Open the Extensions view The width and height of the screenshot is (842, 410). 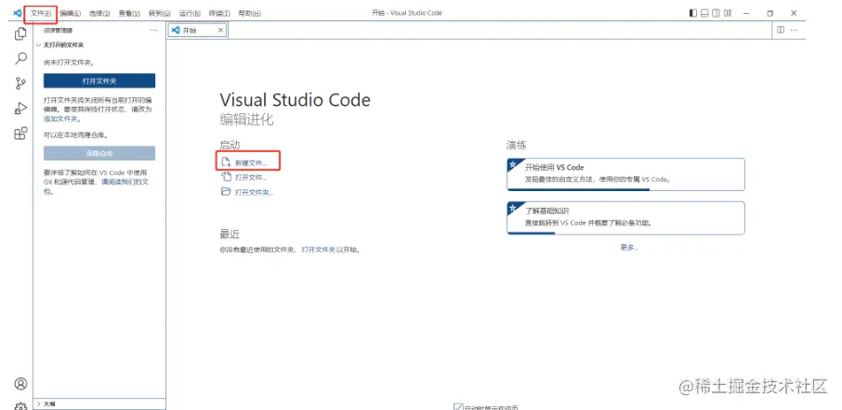coord(20,133)
